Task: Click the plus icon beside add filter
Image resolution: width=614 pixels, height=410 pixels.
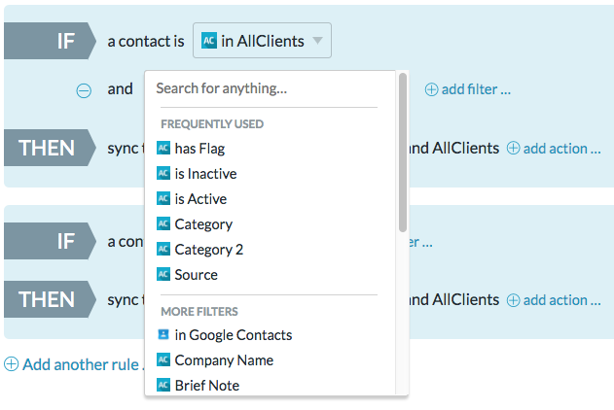Action: click(431, 89)
